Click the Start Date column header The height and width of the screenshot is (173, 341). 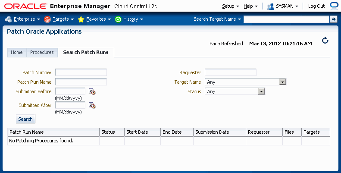142,132
